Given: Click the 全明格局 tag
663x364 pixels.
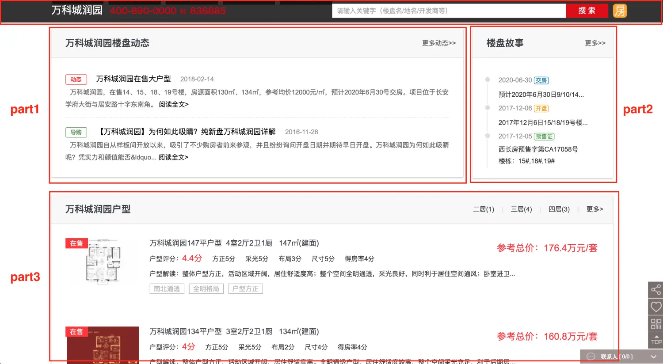Looking at the screenshot, I should click(x=206, y=288).
